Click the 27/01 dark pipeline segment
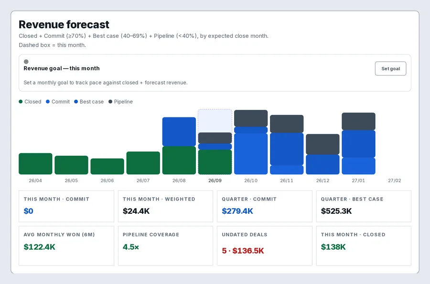Viewport: 430px width, 284px height. [358, 121]
